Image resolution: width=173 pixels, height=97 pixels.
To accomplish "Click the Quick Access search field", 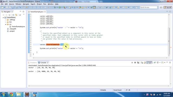I will 148,7.
